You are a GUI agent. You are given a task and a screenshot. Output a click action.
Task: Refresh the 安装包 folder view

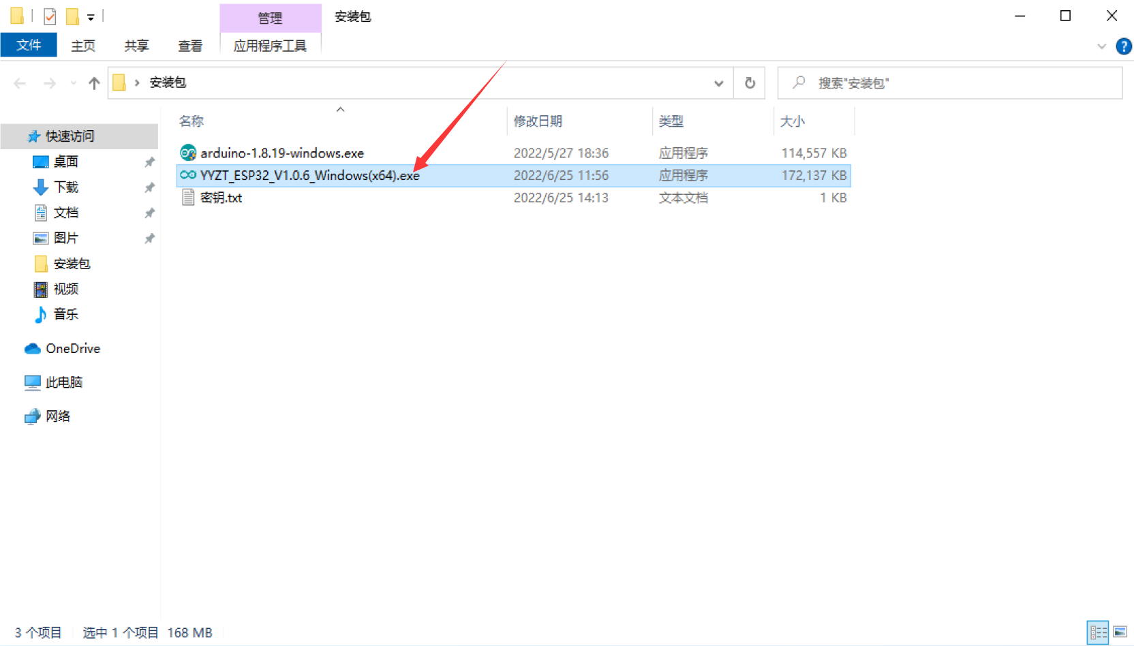tap(750, 83)
